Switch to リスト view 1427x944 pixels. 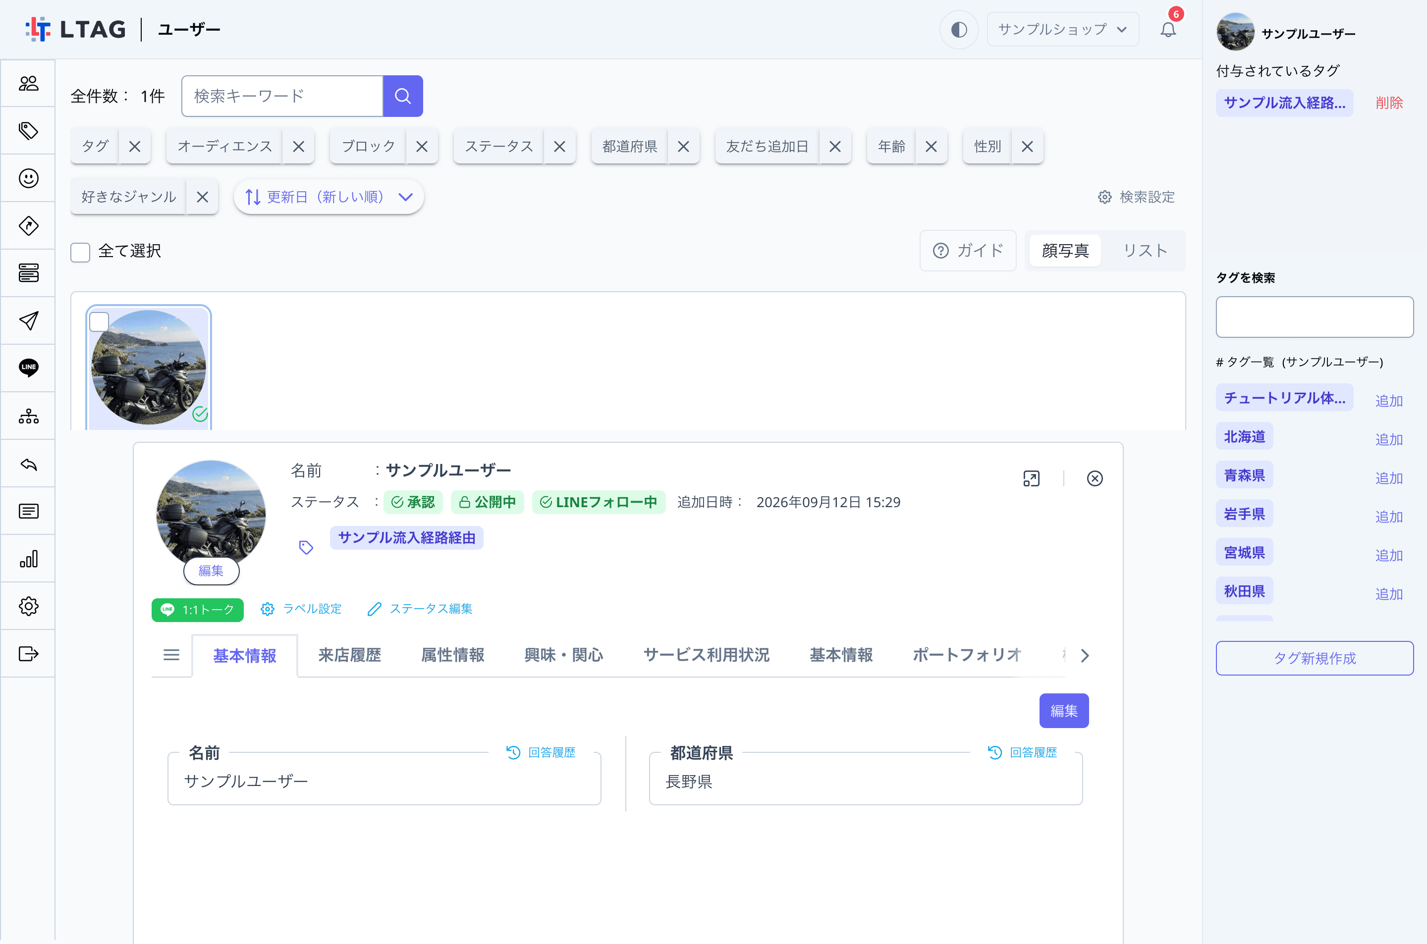[1145, 251]
